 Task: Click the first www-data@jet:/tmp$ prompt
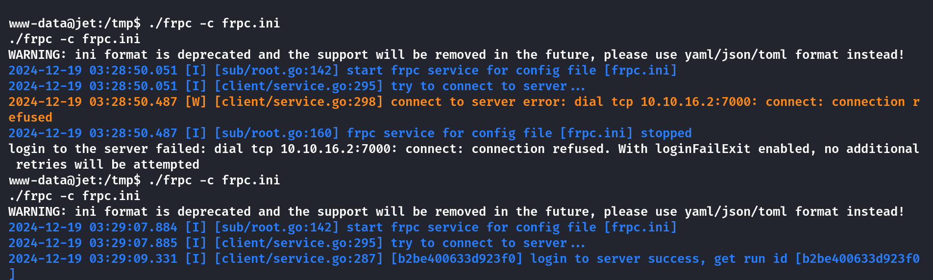pos(74,23)
